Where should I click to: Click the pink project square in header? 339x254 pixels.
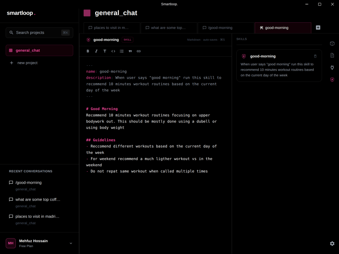point(87,13)
